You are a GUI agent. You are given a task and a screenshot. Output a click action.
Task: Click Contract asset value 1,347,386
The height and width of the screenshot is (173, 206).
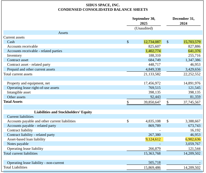(x=193, y=60)
